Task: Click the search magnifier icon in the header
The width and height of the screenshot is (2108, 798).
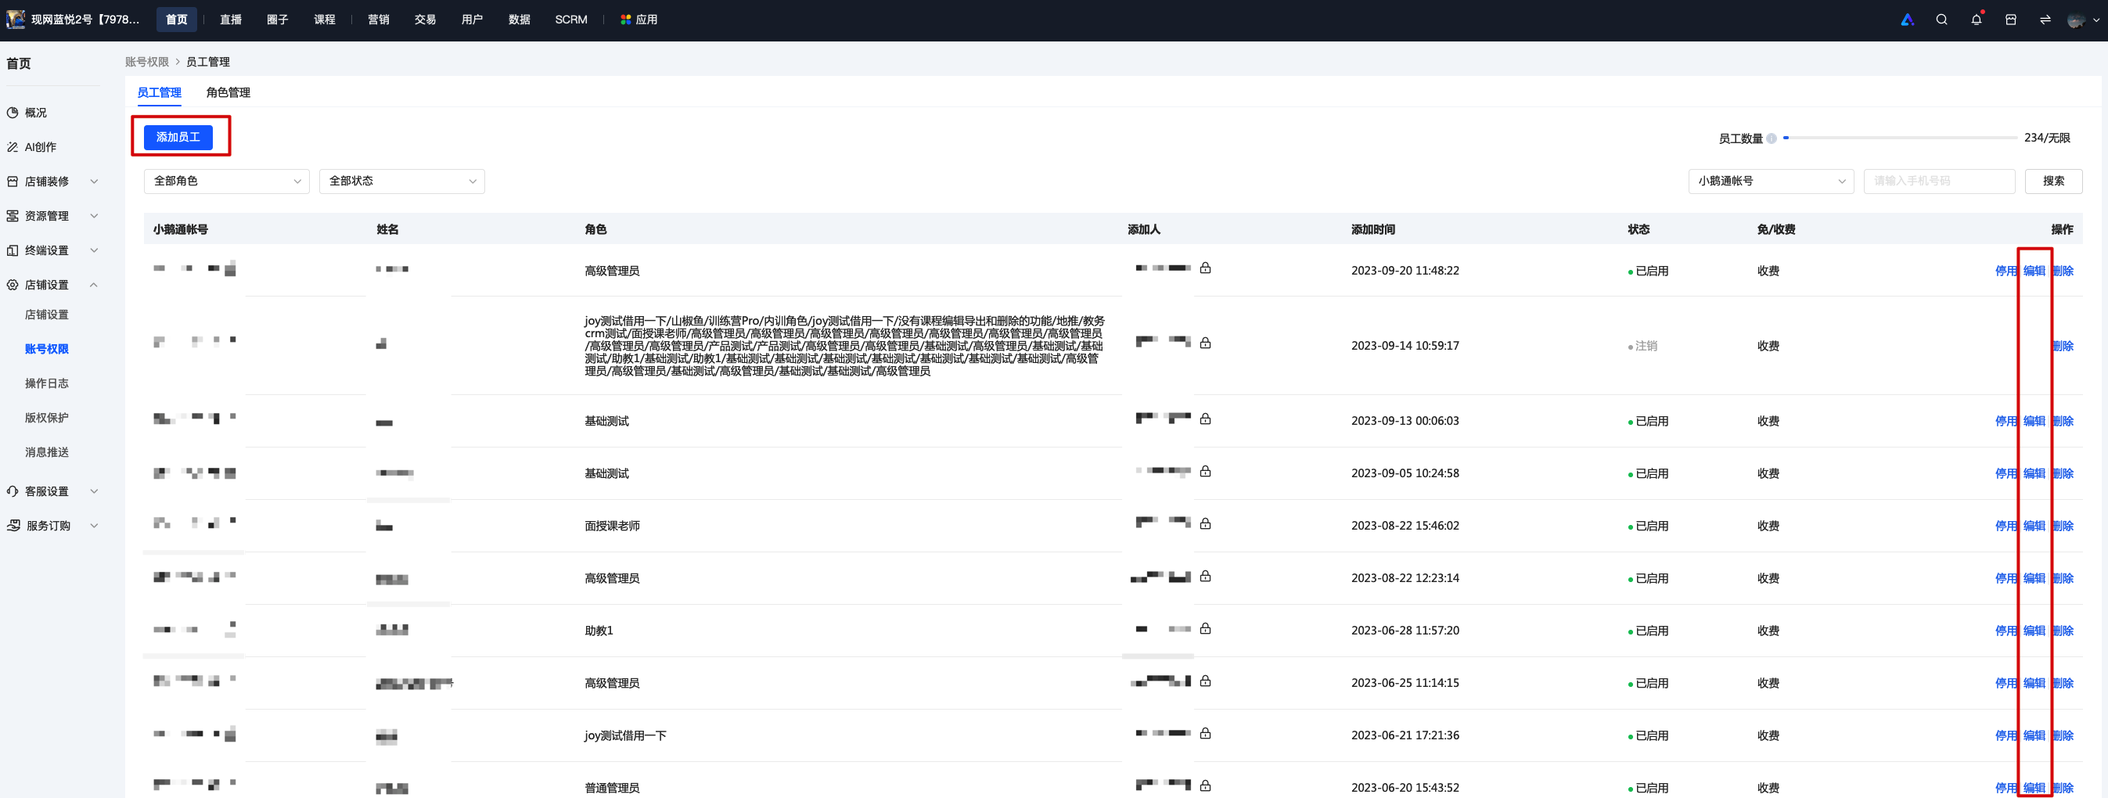Action: tap(1941, 20)
